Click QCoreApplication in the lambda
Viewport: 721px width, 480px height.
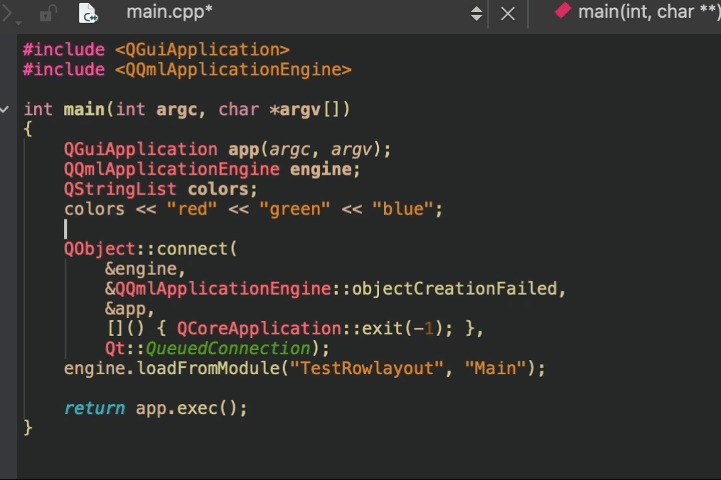coord(259,329)
